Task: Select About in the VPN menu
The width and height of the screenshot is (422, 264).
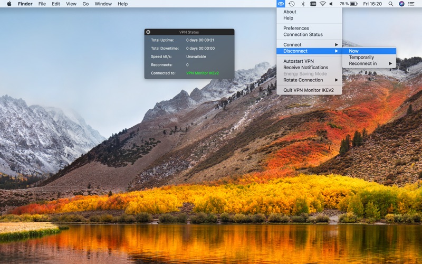Action: click(x=309, y=12)
